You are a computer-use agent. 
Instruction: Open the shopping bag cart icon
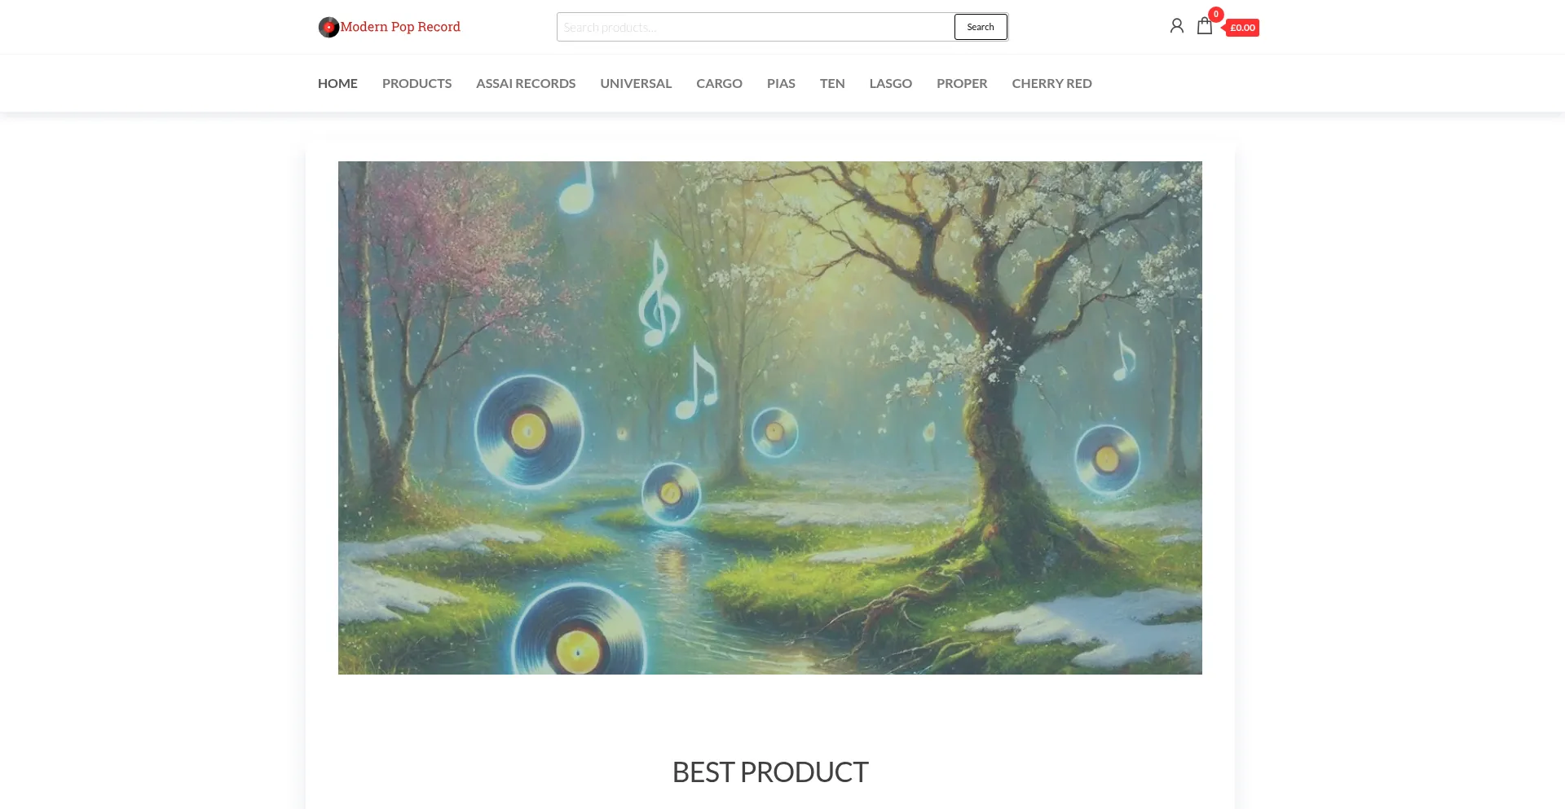pos(1205,26)
